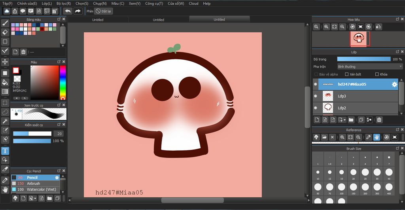Image resolution: width=405 pixels, height=210 pixels.
Task: Toggle the hand tool in Reference panel
Action: tap(377, 137)
